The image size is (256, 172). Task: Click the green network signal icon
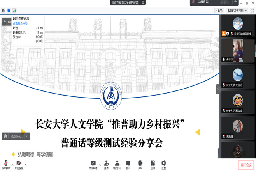pyautogui.click(x=14, y=11)
